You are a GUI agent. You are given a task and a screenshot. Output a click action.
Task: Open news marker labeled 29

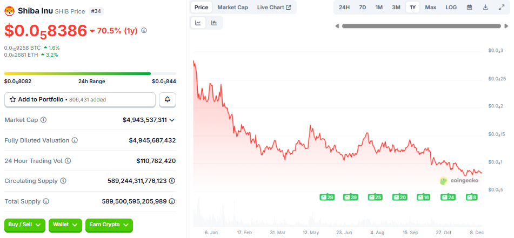pyautogui.click(x=327, y=197)
